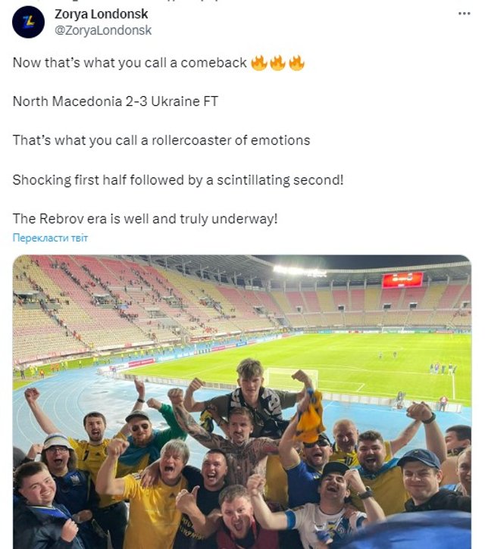Click the text "Now that's what you call a comeback"
The width and height of the screenshot is (485, 549).
tap(130, 63)
